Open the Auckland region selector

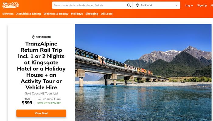[157, 5]
